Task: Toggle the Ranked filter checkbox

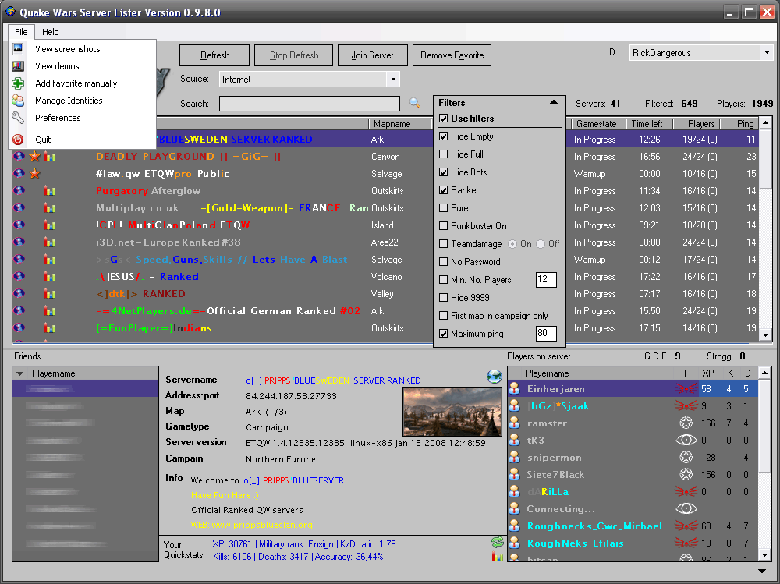Action: pyautogui.click(x=443, y=190)
